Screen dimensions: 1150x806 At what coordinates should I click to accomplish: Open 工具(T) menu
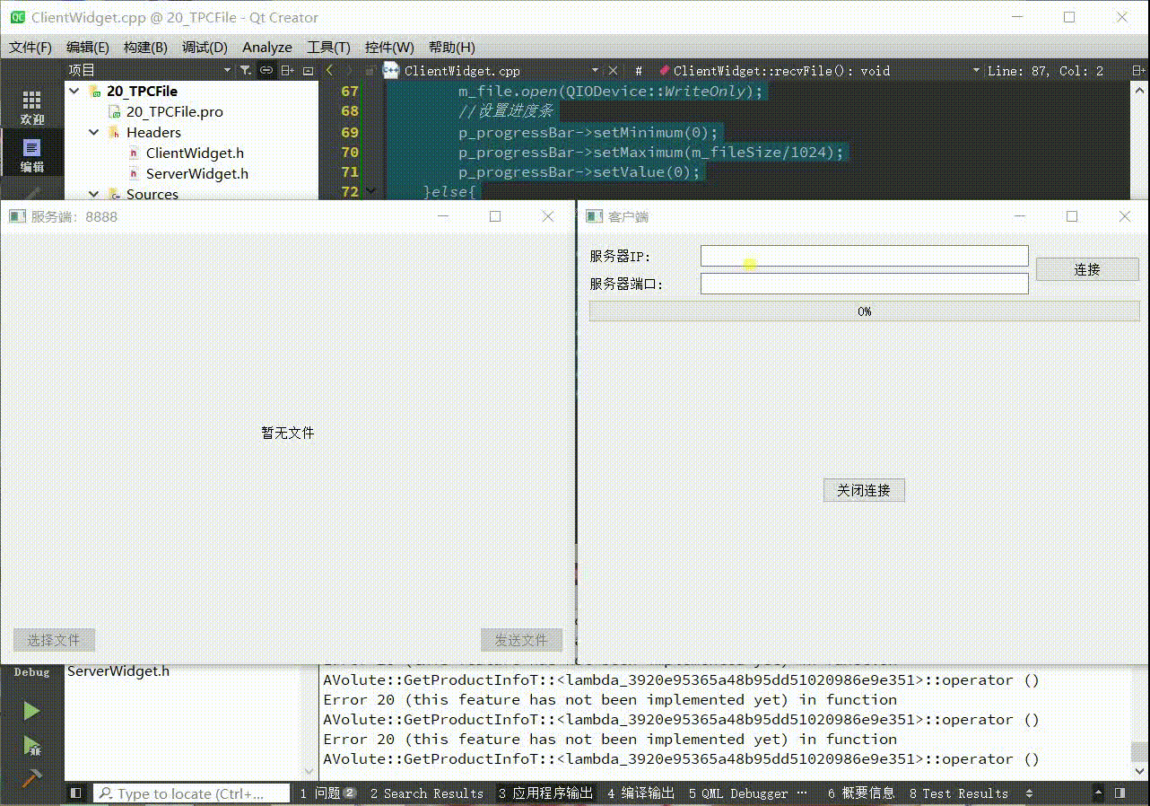tap(328, 47)
